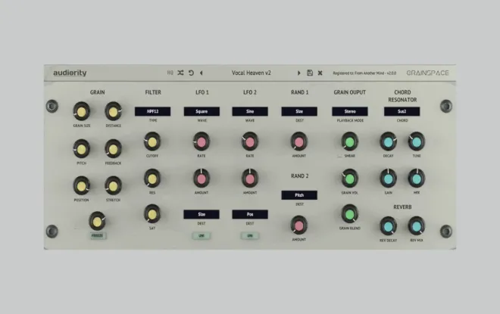Viewport: 500px width, 314px height.
Task: Click the filter RES knob
Action: [152, 179]
